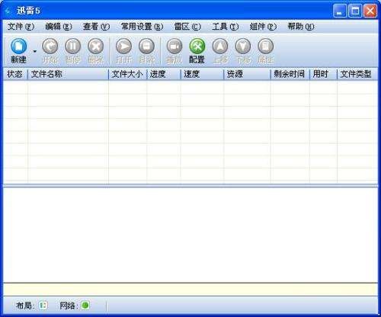The image size is (381, 317).
Task: Minimize the 迅雷5 window
Action: click(x=340, y=11)
